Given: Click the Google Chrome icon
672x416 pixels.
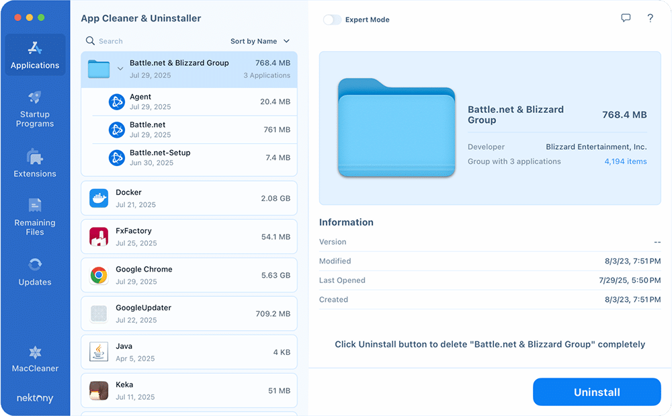Looking at the screenshot, I should pos(99,275).
